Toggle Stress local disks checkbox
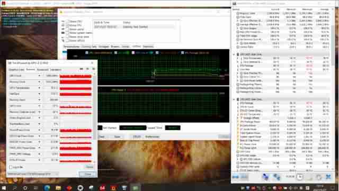This screenshot has width=339, height=191. [x=67, y=37]
